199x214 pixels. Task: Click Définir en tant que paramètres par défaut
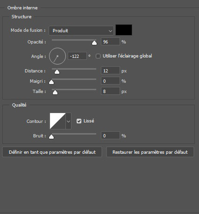[x=52, y=152]
